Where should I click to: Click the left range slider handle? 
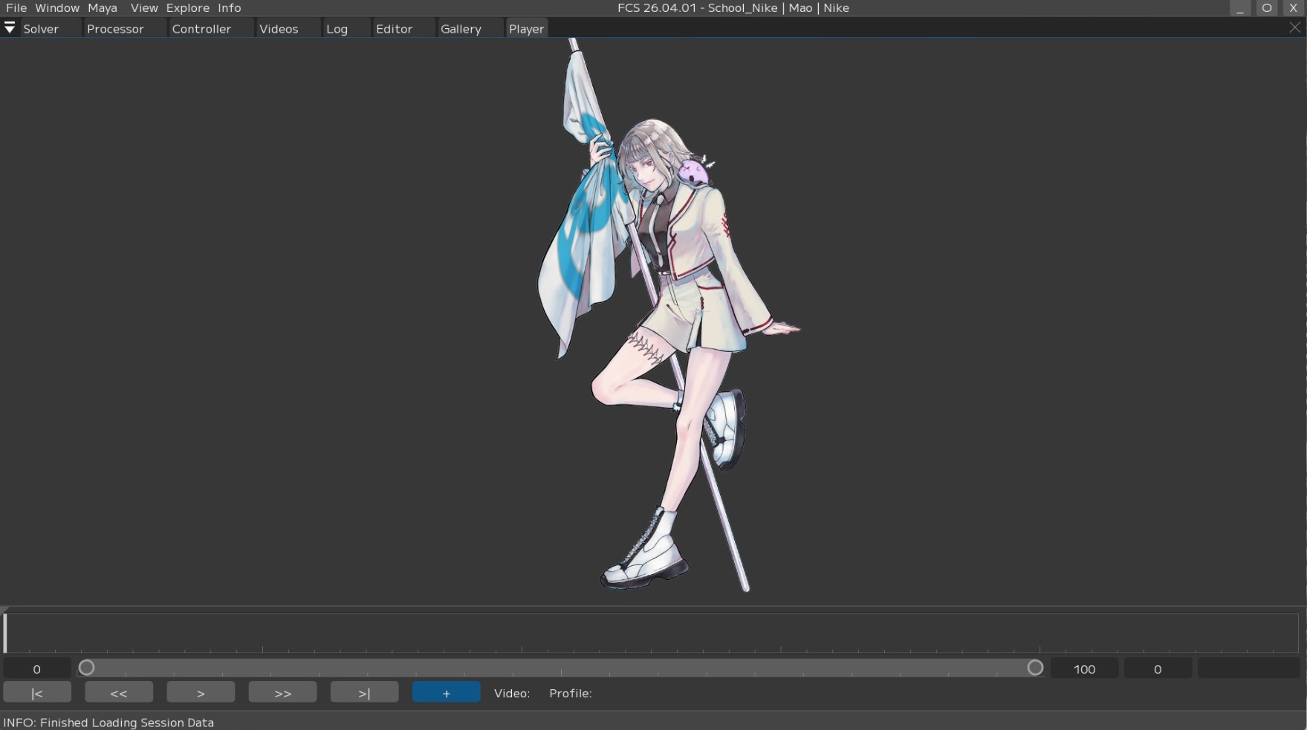click(x=87, y=668)
